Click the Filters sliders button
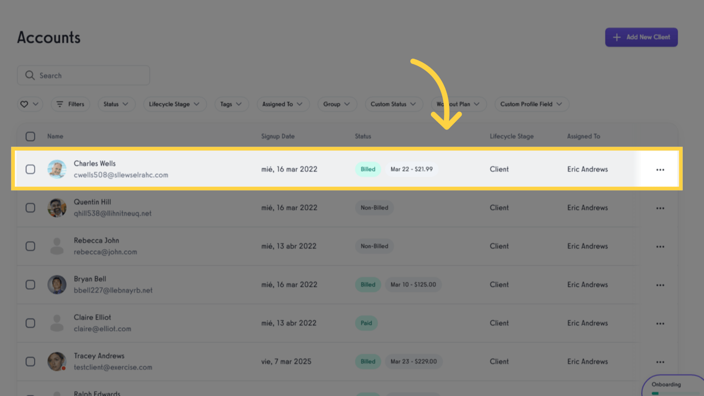Screen dimensions: 704x396 point(70,104)
